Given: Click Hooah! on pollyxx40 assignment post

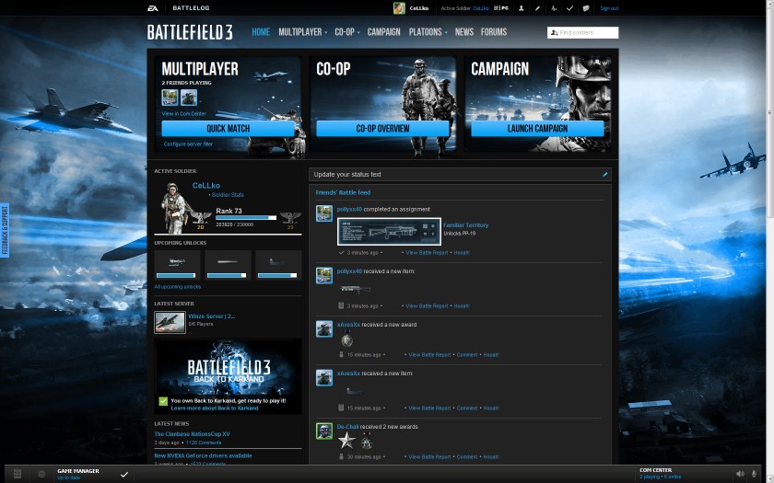Looking at the screenshot, I should point(462,253).
